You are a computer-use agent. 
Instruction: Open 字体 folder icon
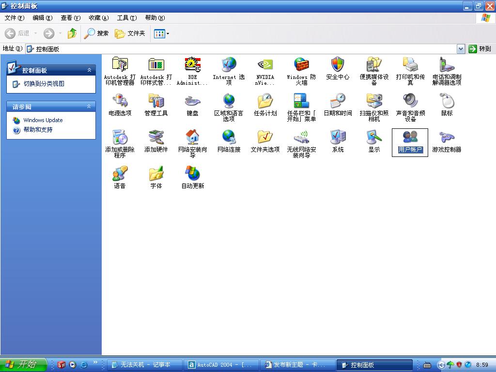(156, 174)
